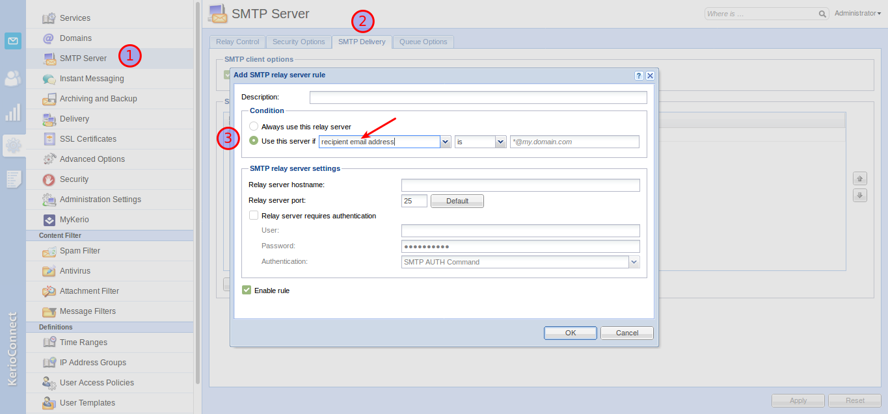Select 'Use this server if' radio button

254,140
